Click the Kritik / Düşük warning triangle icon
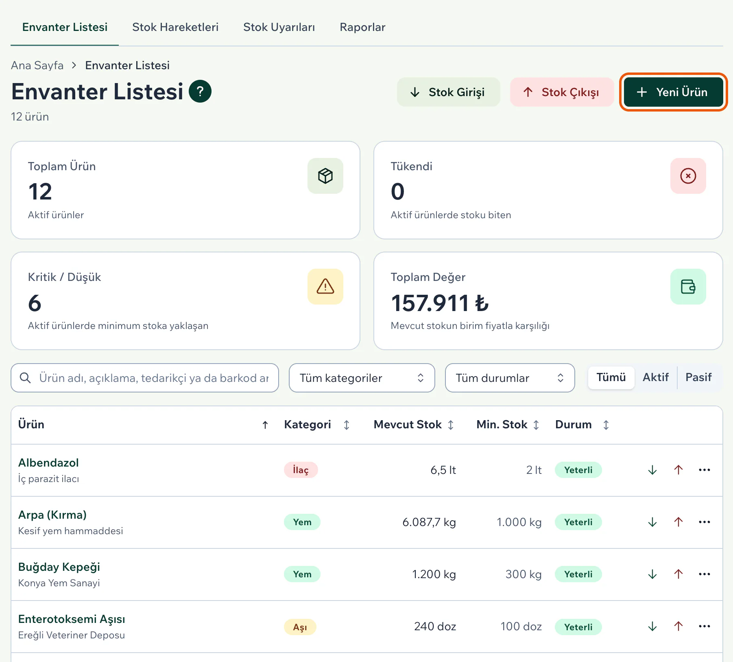Image resolution: width=733 pixels, height=662 pixels. pos(325,287)
